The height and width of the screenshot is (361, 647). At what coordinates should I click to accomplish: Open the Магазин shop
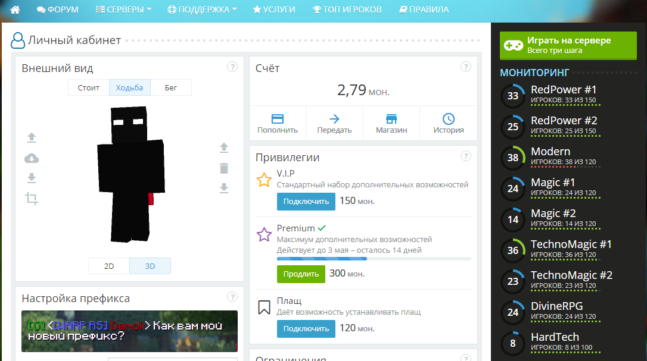(x=391, y=123)
